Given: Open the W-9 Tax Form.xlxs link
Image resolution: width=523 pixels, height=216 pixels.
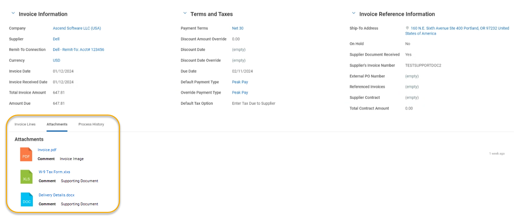Looking at the screenshot, I should point(54,172).
